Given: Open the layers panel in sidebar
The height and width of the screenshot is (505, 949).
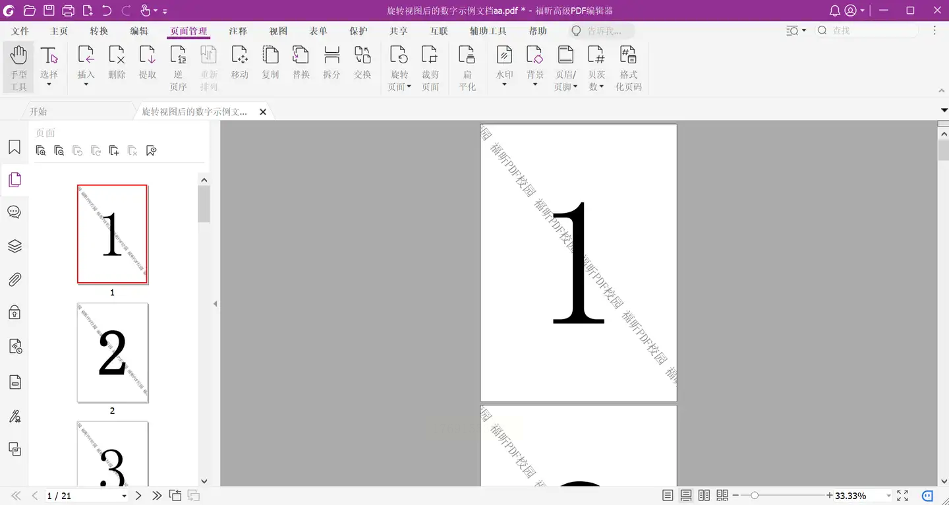Looking at the screenshot, I should [14, 246].
